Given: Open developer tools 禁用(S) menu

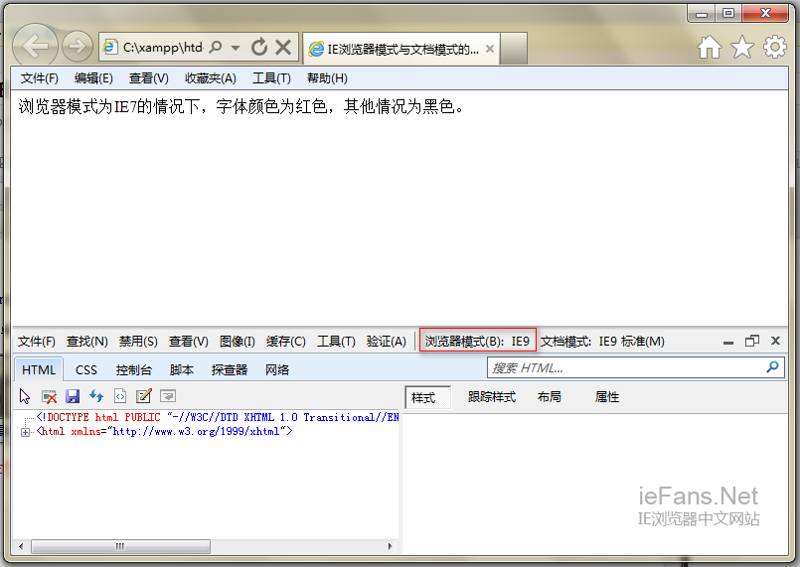Looking at the screenshot, I should point(138,342).
